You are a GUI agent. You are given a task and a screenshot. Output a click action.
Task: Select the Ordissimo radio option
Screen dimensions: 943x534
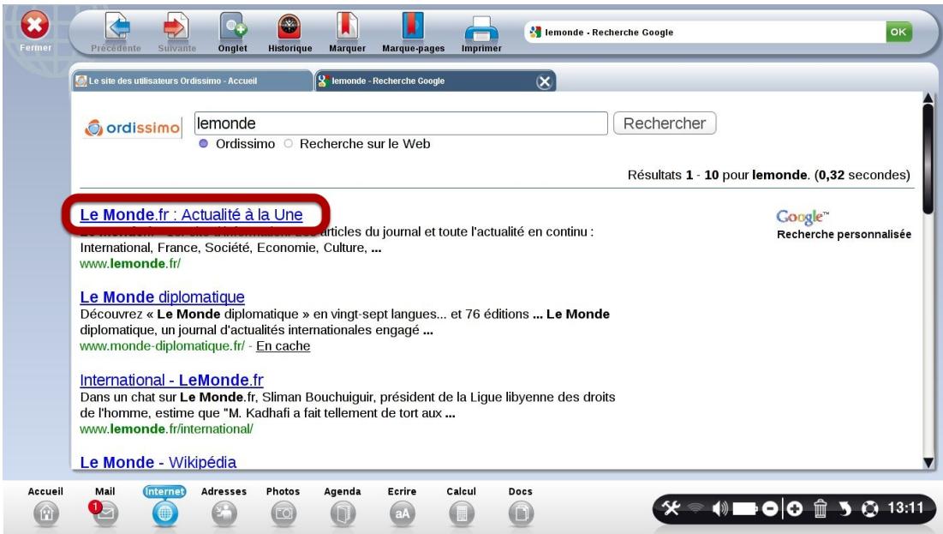pyautogui.click(x=203, y=144)
